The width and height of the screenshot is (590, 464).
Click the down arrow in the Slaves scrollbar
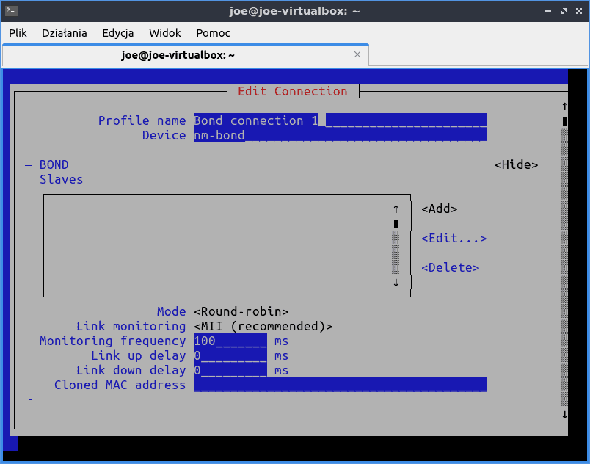[x=396, y=282]
